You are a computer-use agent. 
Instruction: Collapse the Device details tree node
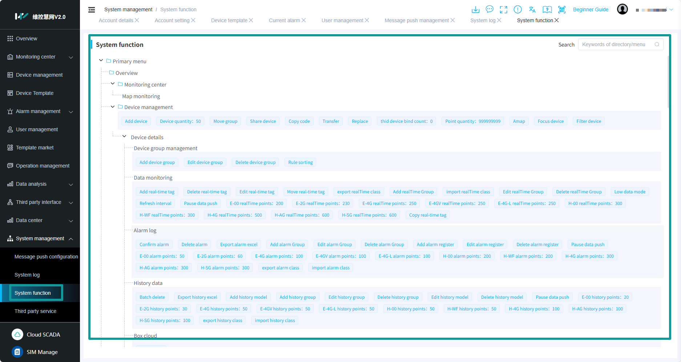point(124,137)
